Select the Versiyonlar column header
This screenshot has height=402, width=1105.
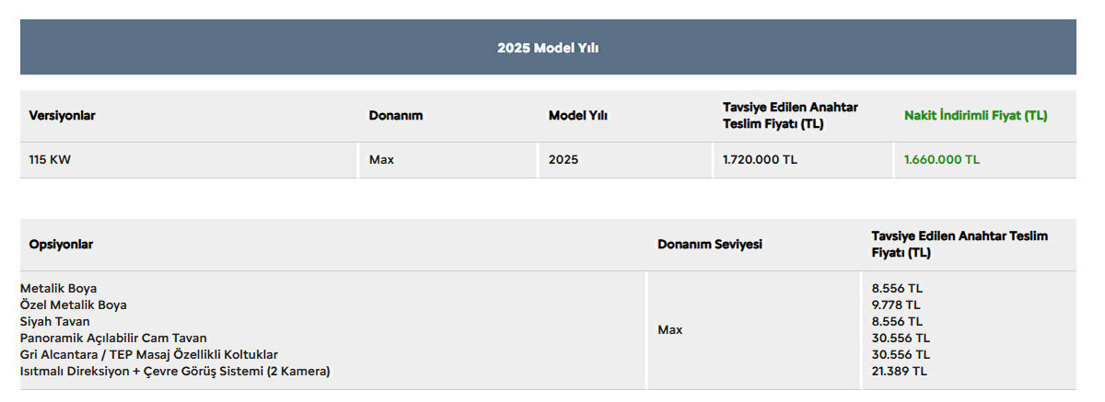coord(63,116)
